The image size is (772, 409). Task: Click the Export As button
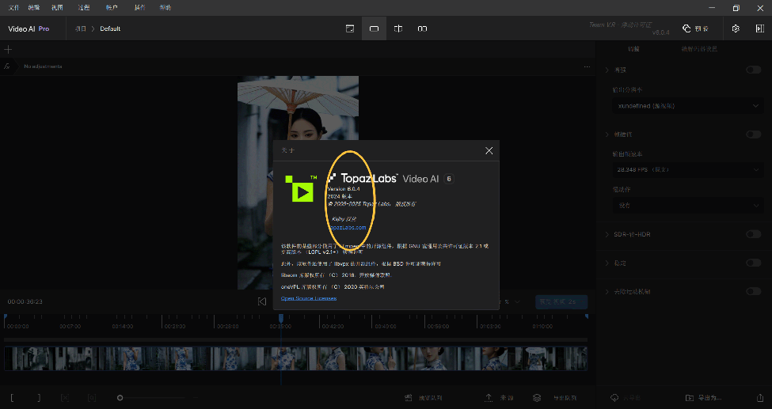(x=703, y=398)
